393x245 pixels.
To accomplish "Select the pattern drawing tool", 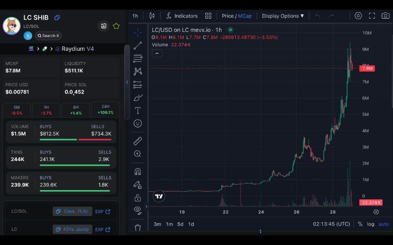I will pyautogui.click(x=138, y=72).
